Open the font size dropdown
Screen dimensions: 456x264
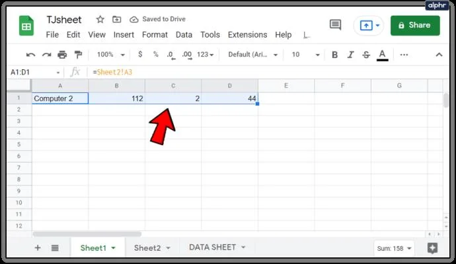(305, 55)
